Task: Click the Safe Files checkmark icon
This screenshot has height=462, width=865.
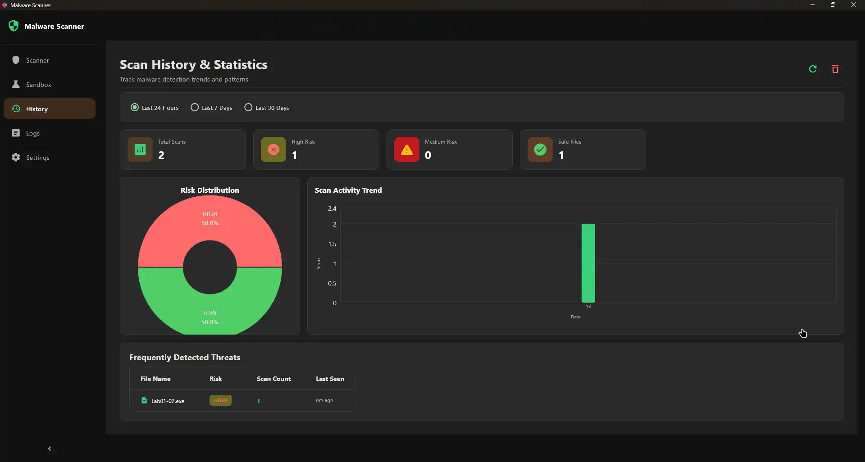Action: (539, 149)
